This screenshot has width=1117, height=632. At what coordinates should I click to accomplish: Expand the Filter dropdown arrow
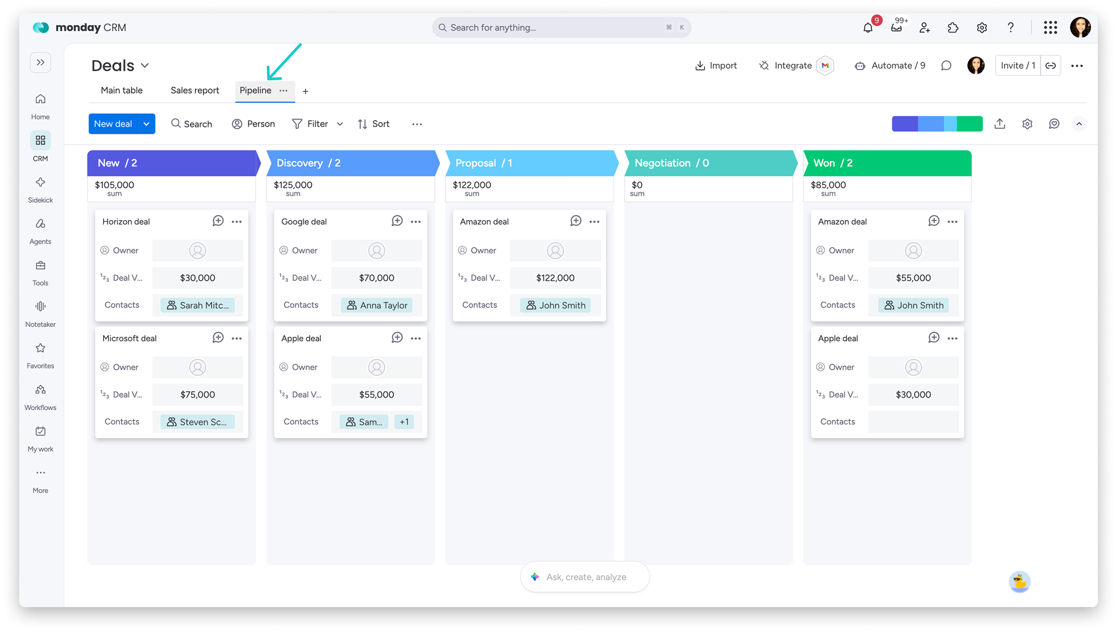[x=340, y=124]
